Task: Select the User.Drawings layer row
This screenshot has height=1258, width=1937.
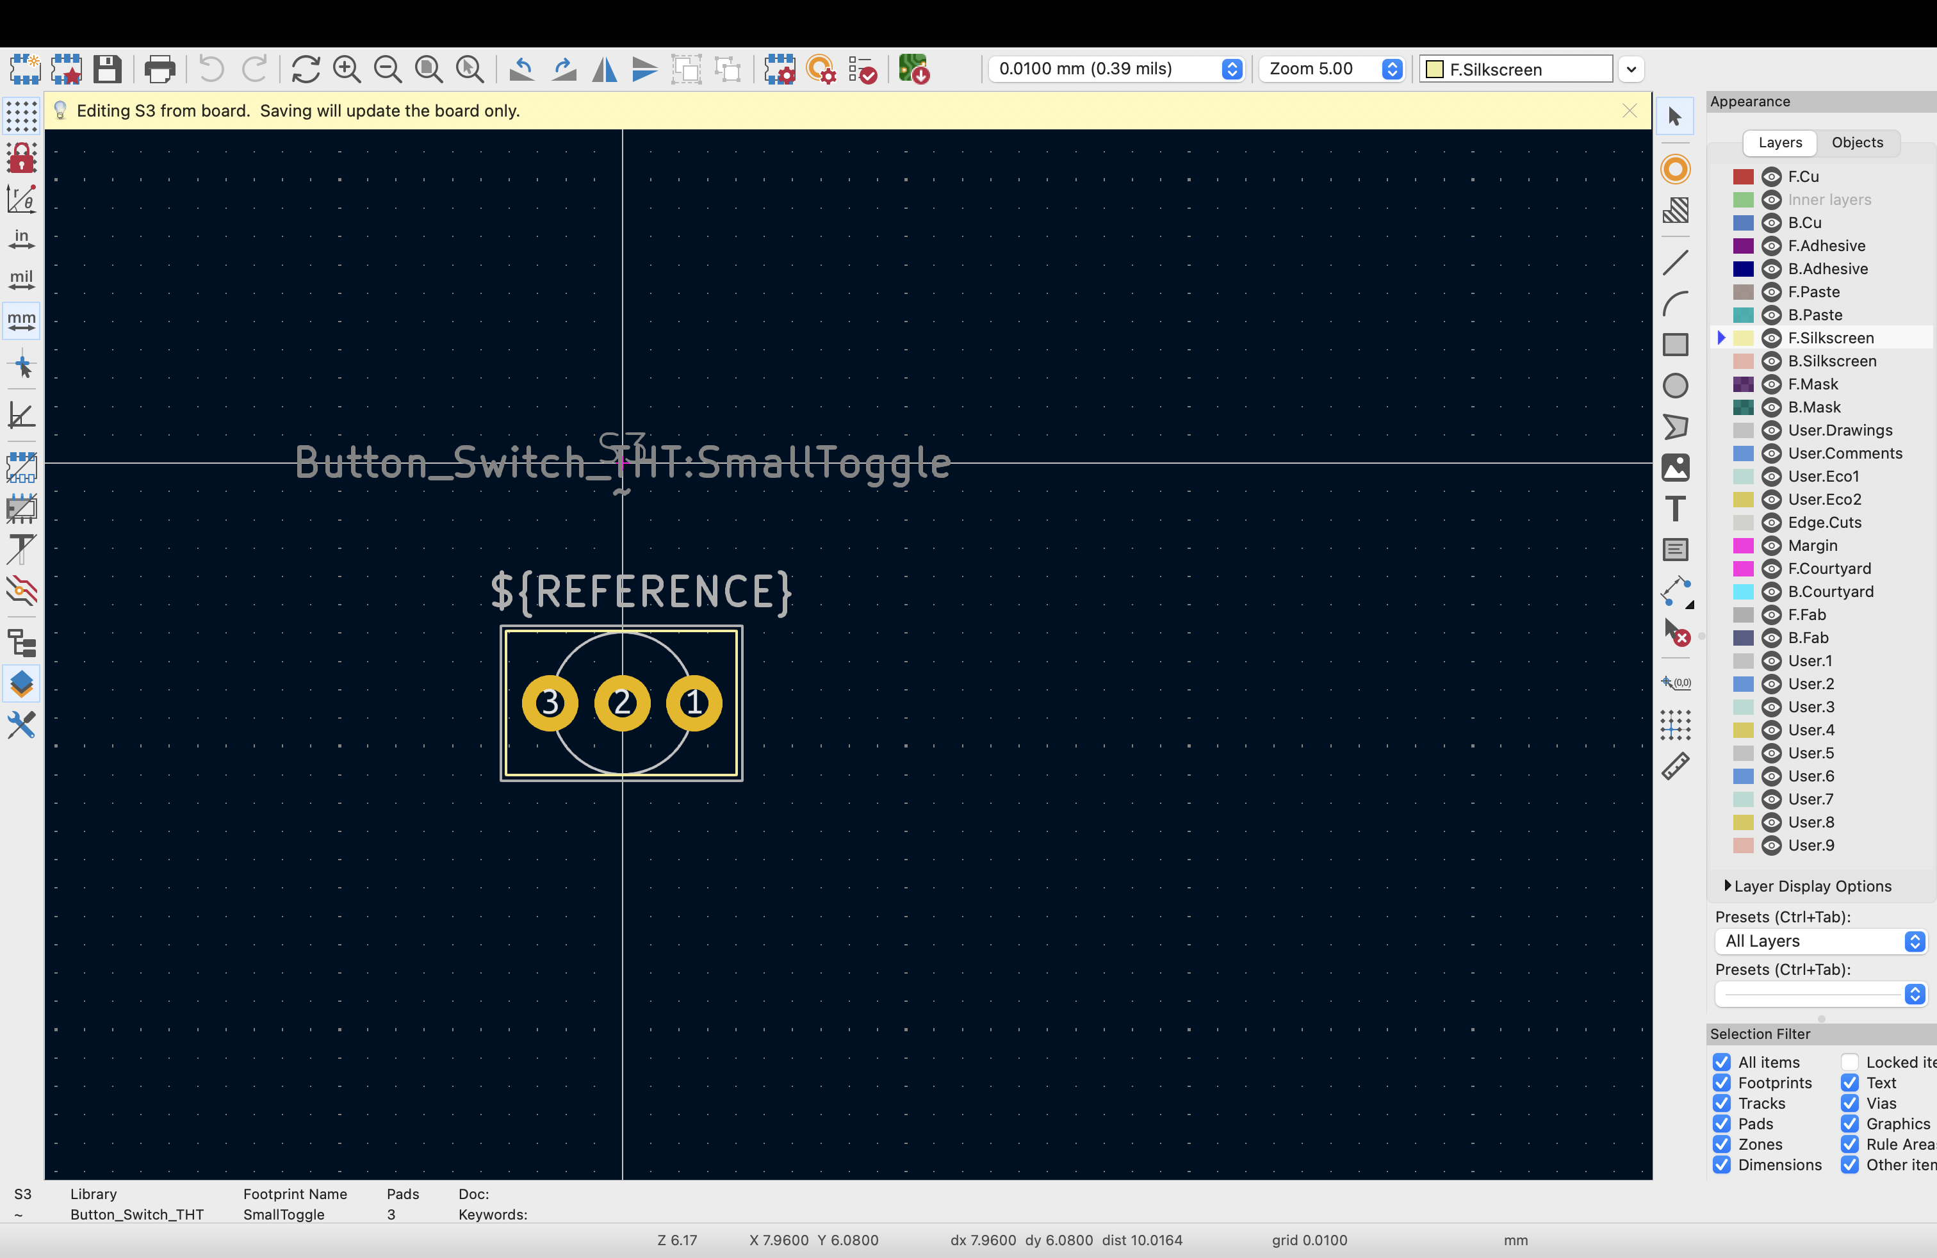Action: click(x=1822, y=430)
